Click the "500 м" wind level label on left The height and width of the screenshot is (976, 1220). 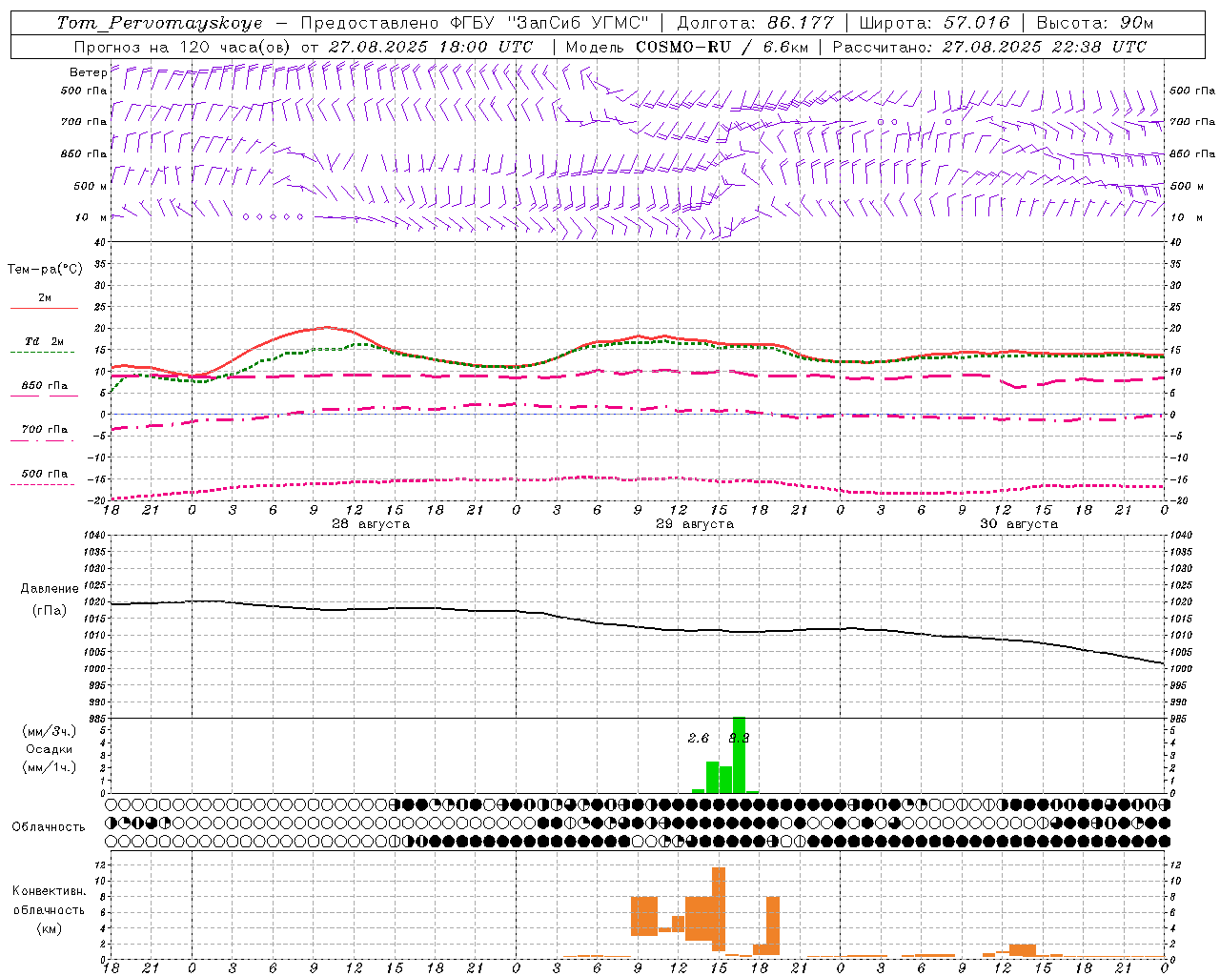tap(91, 186)
